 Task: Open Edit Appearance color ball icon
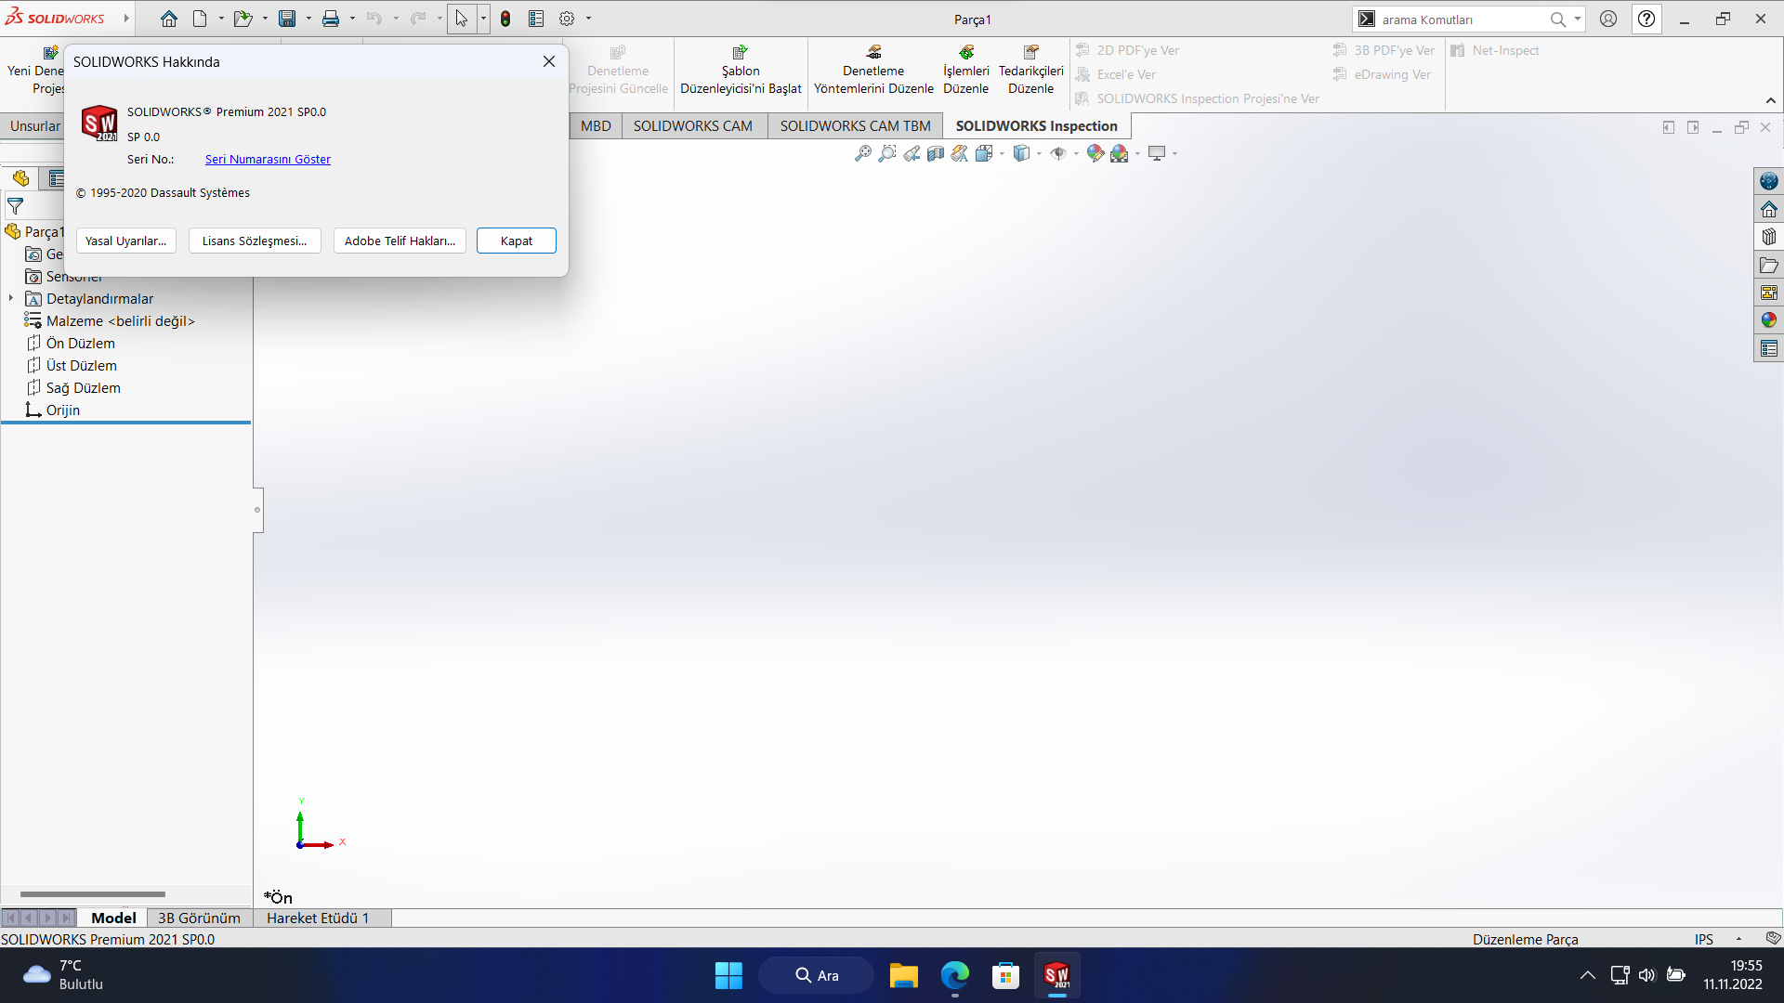point(1095,153)
